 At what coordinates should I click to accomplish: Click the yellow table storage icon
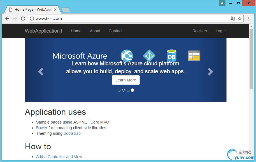[194, 56]
